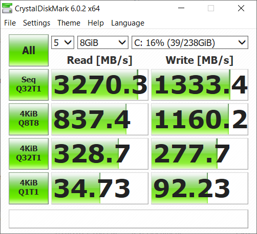
Task: Open the Theme menu
Action: pos(69,23)
